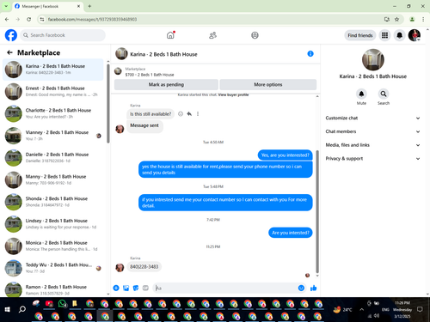This screenshot has height=322, width=430.
Task: Select the Messenger | Facebook browser tab
Action: (x=47, y=6)
